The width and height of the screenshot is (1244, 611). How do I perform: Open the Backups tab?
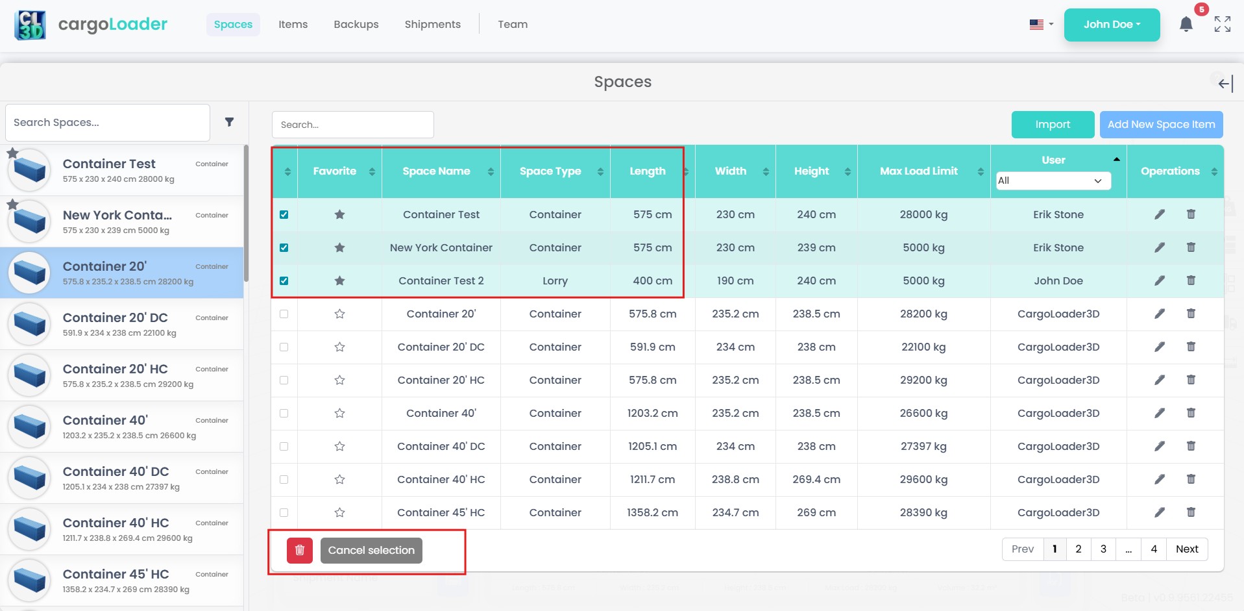click(356, 25)
